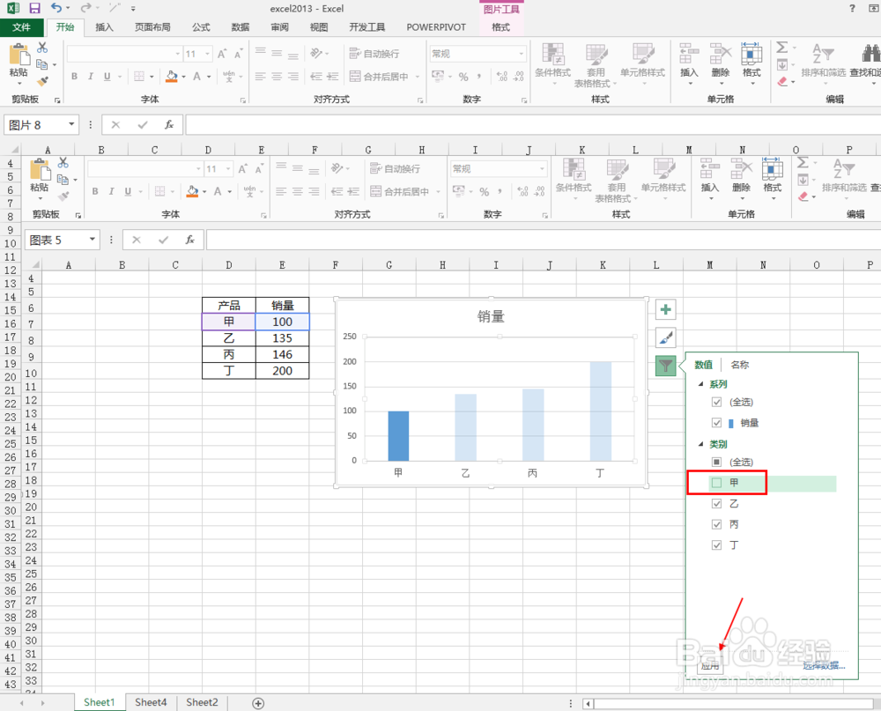This screenshot has width=881, height=711.
Task: Click the Chart Filters funnel icon
Action: point(665,366)
